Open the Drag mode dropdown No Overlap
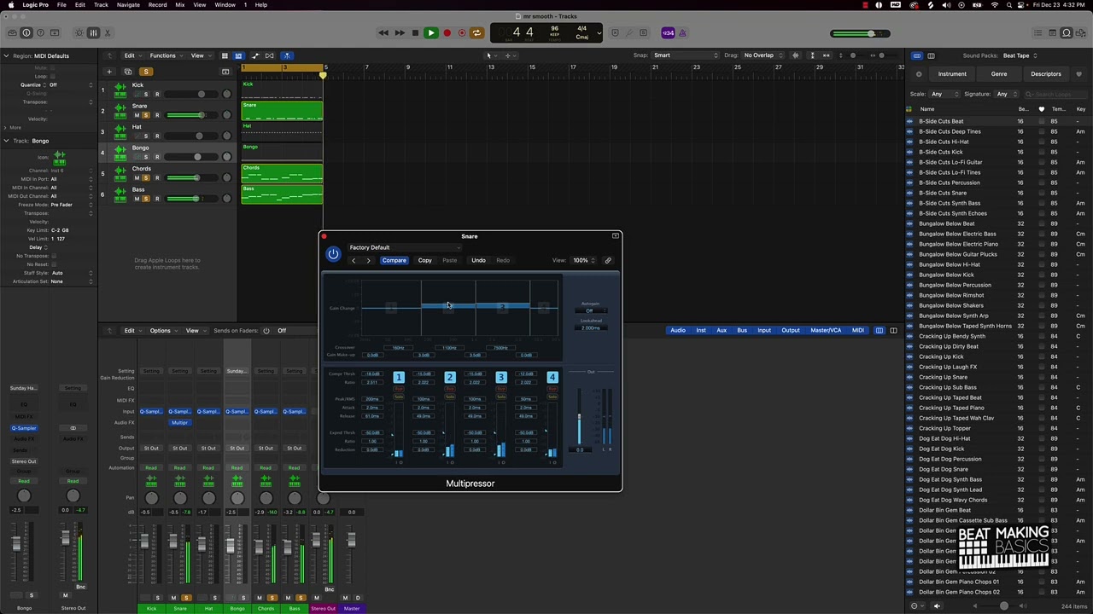This screenshot has height=614, width=1093. click(764, 55)
